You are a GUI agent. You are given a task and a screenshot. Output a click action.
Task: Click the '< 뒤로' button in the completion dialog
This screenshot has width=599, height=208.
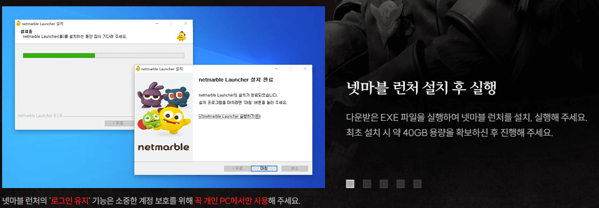point(237,168)
